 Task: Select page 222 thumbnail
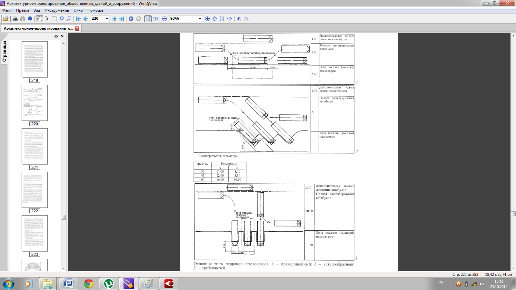pos(35,190)
